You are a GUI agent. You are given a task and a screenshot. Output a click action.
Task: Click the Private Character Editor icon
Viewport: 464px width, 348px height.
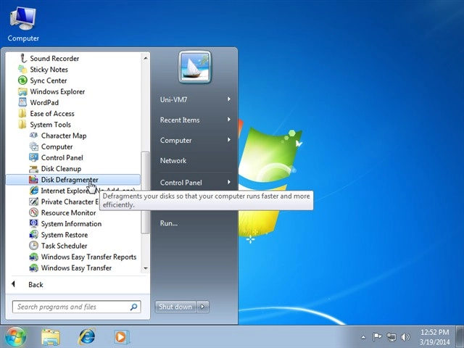(x=33, y=202)
